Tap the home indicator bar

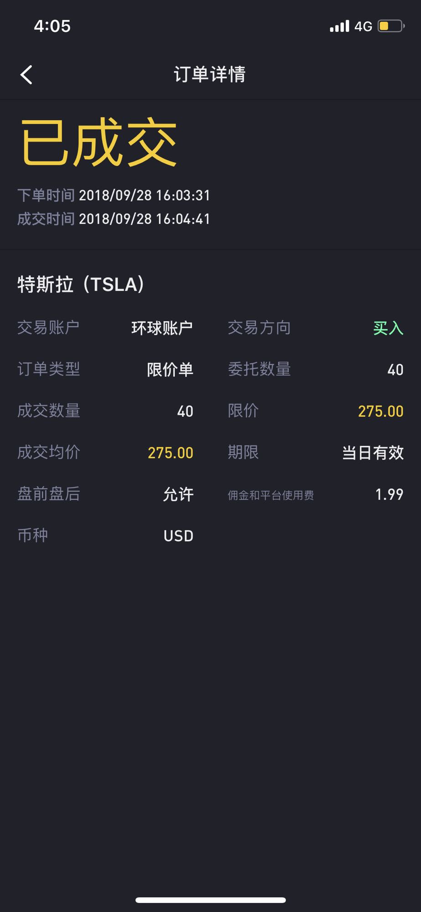click(x=210, y=900)
